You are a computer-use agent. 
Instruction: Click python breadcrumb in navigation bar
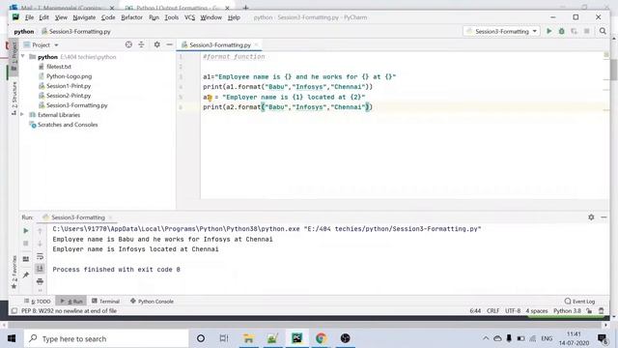click(x=23, y=32)
